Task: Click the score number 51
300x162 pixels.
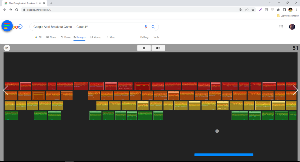Action: tap(295, 48)
